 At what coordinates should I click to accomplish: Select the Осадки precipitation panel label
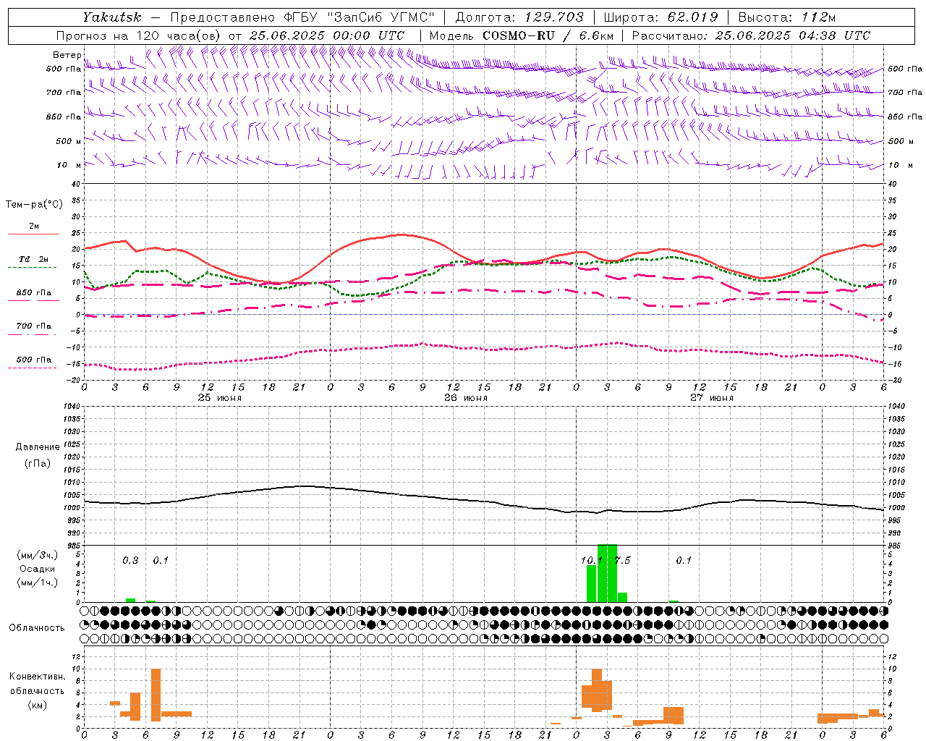tap(38, 569)
